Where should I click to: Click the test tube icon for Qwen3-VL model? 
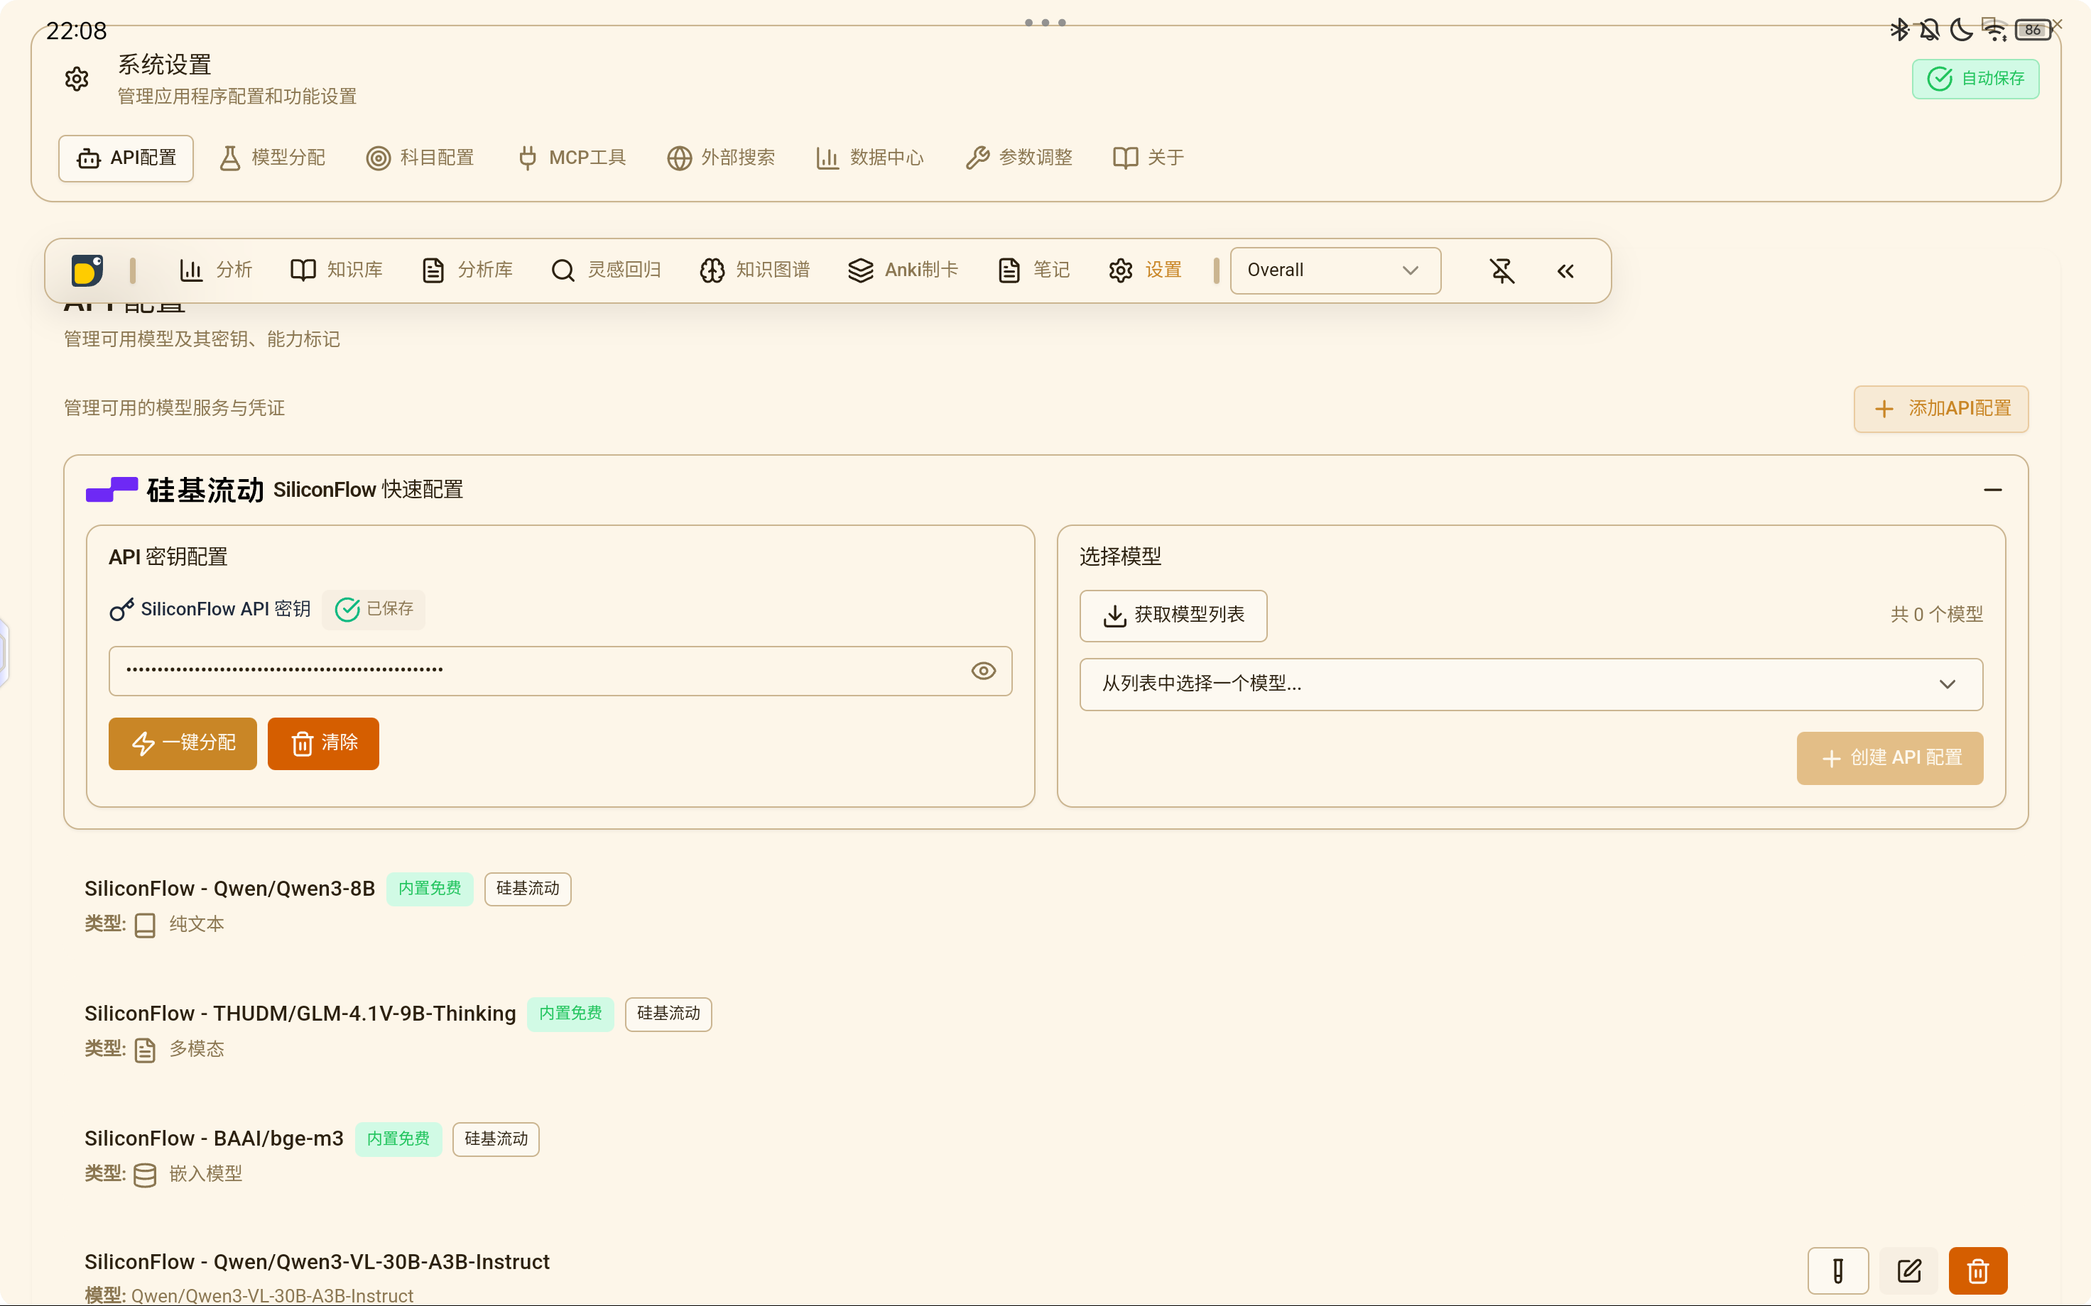tap(1838, 1271)
